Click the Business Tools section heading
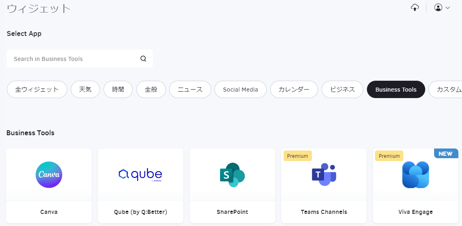This screenshot has width=462, height=226. pos(30,133)
